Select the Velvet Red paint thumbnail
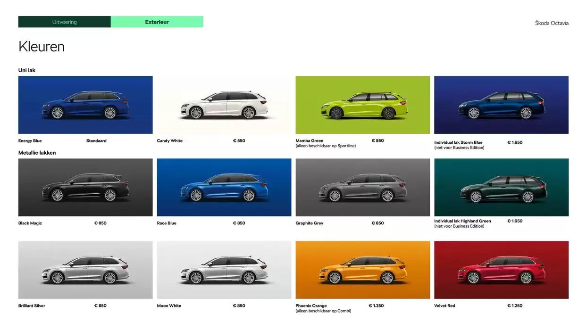Image resolution: width=587 pixels, height=330 pixels. pos(501,270)
